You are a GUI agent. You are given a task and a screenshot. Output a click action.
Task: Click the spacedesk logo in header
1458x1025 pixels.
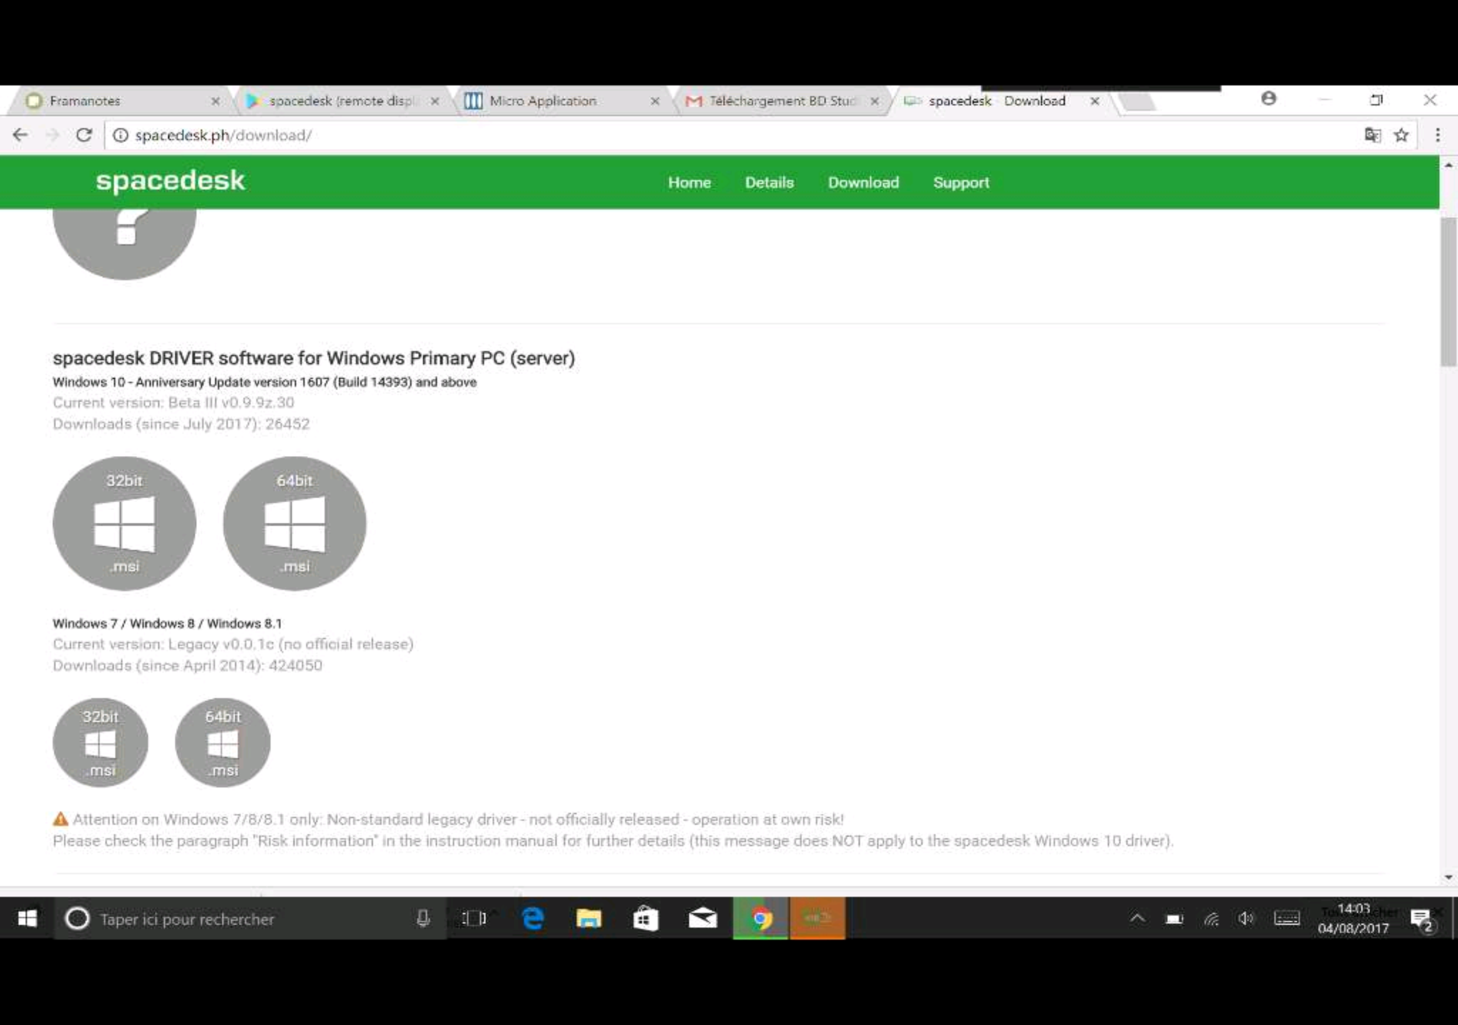[170, 181]
